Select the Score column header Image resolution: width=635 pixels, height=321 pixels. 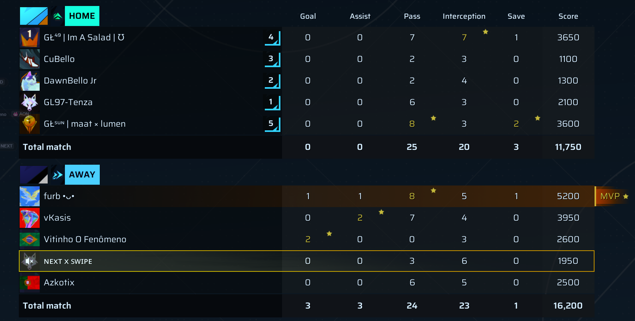pos(568,16)
